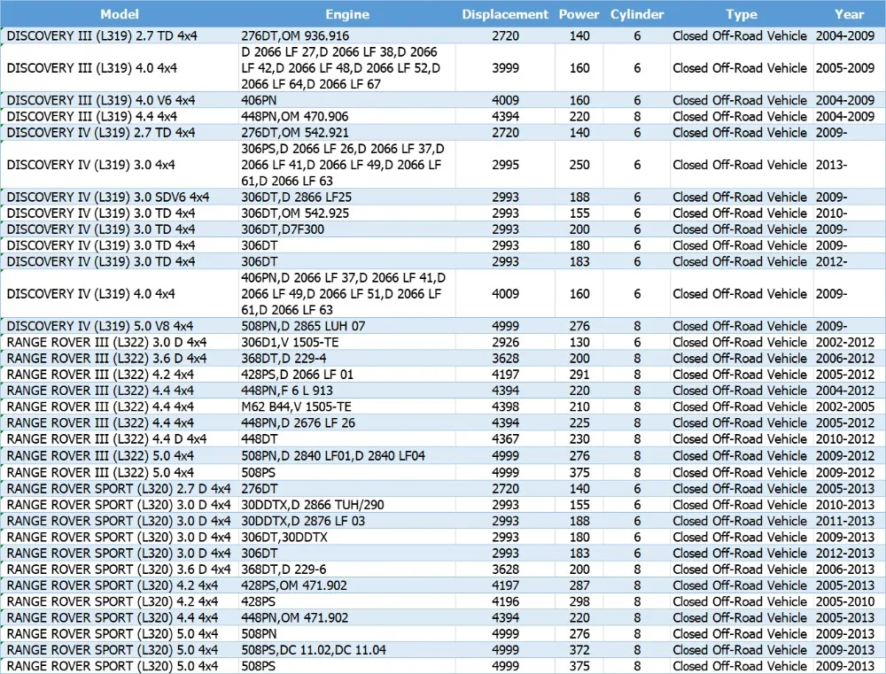Viewport: 886px width, 674px height.
Task: Select the DISCOVERY IV 5.0 V8 4x4 cell
Action: click(x=120, y=326)
